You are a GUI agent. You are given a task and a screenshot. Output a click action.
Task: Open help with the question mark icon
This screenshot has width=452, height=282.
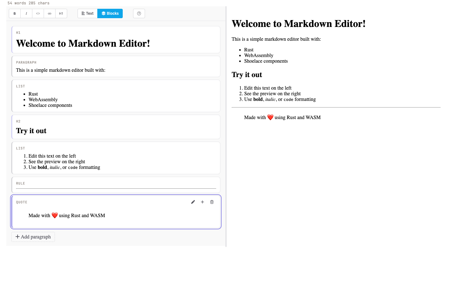139,13
